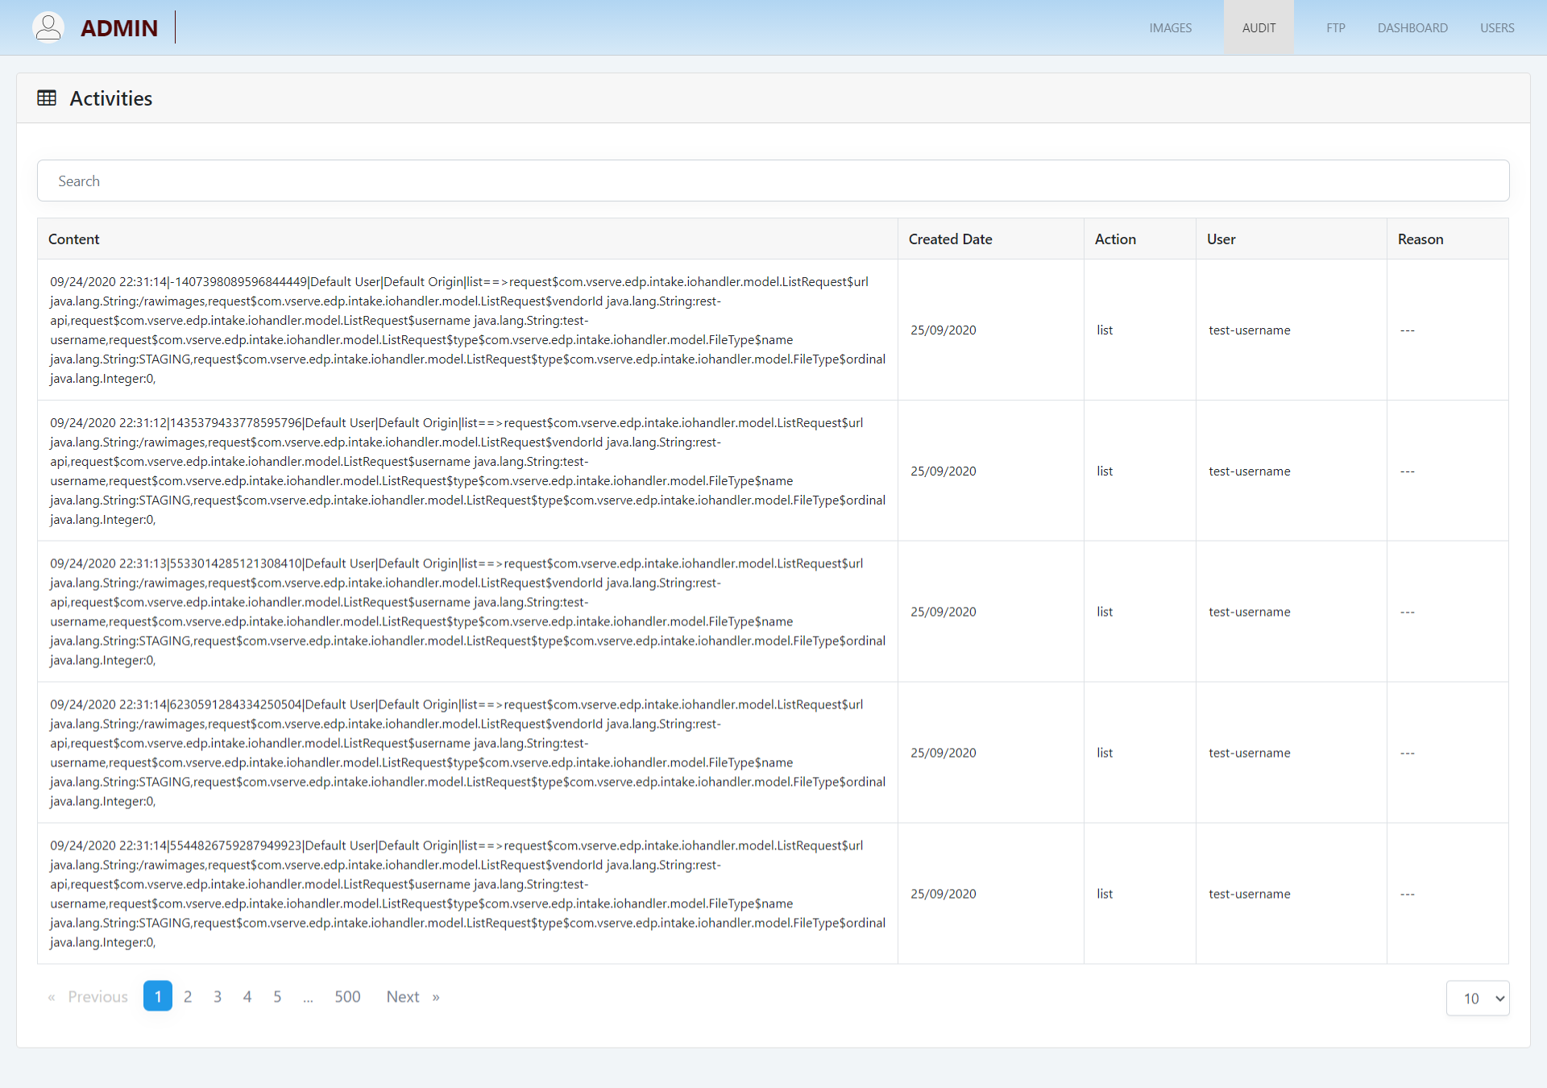Click the Content column header
Screen dimensions: 1547x1088
pyautogui.click(x=74, y=239)
